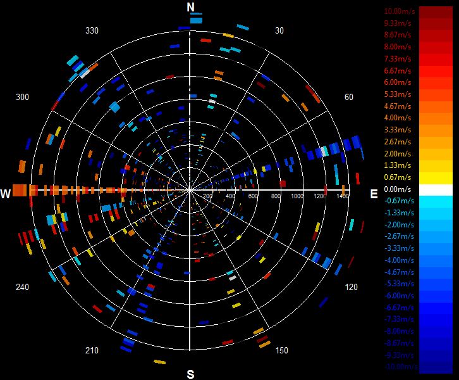Select the 150 degree bearing label
This screenshot has width=459, height=380.
[x=281, y=350]
